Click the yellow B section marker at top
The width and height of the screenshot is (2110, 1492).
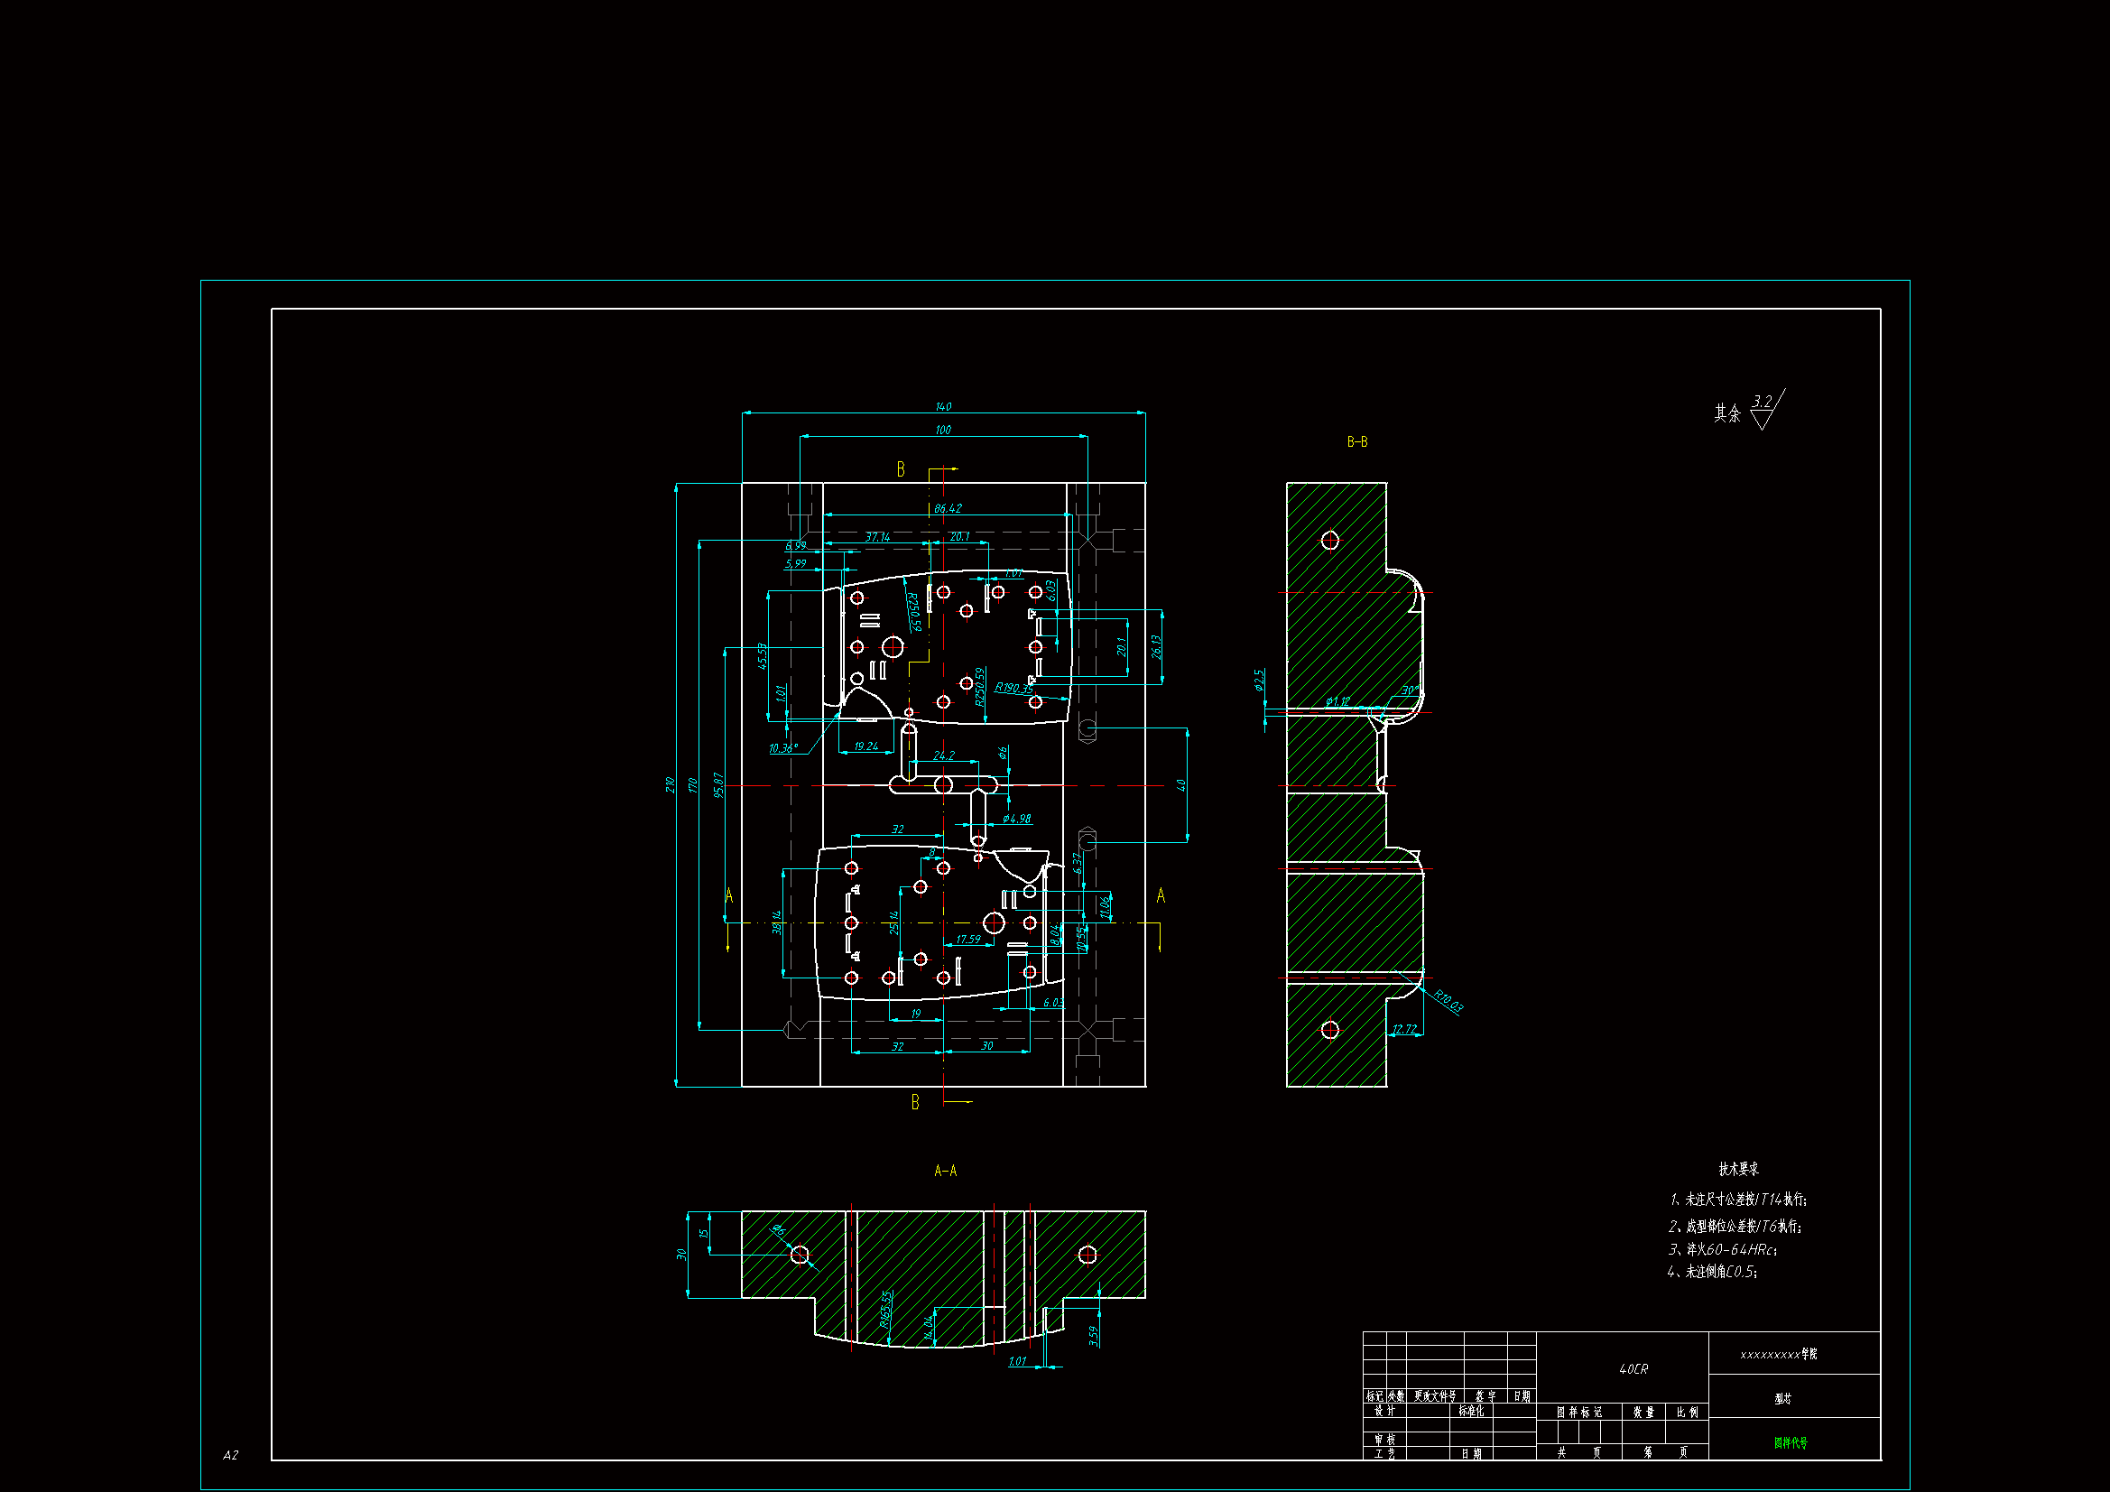[x=901, y=469]
